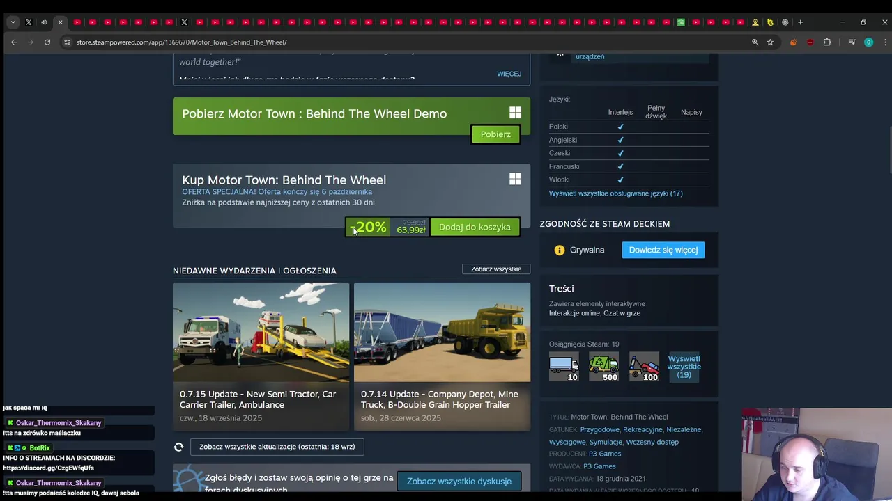Switch to the green-icon tab
892x501 pixels.
pyautogui.click(x=681, y=22)
